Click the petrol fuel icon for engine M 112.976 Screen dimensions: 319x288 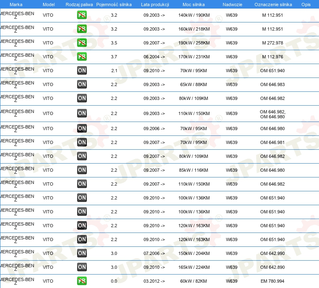82,57
